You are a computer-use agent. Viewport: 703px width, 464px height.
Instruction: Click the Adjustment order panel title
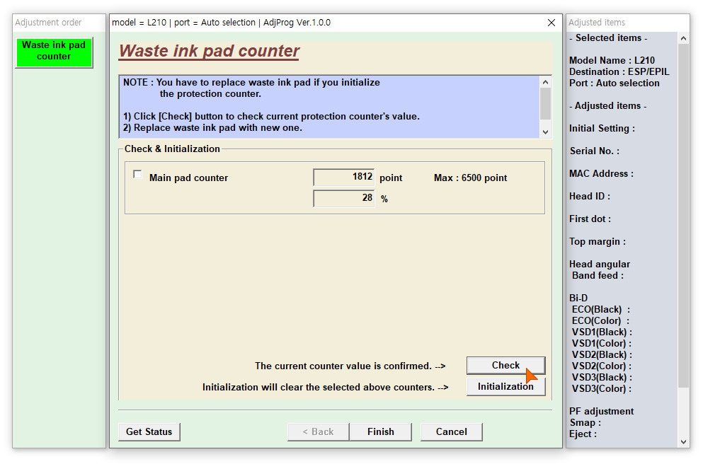pos(48,23)
